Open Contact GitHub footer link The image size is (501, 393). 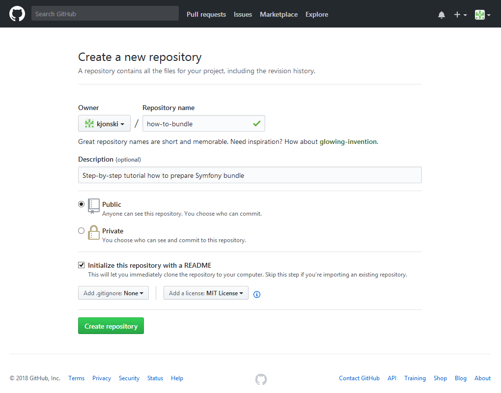pyautogui.click(x=359, y=378)
